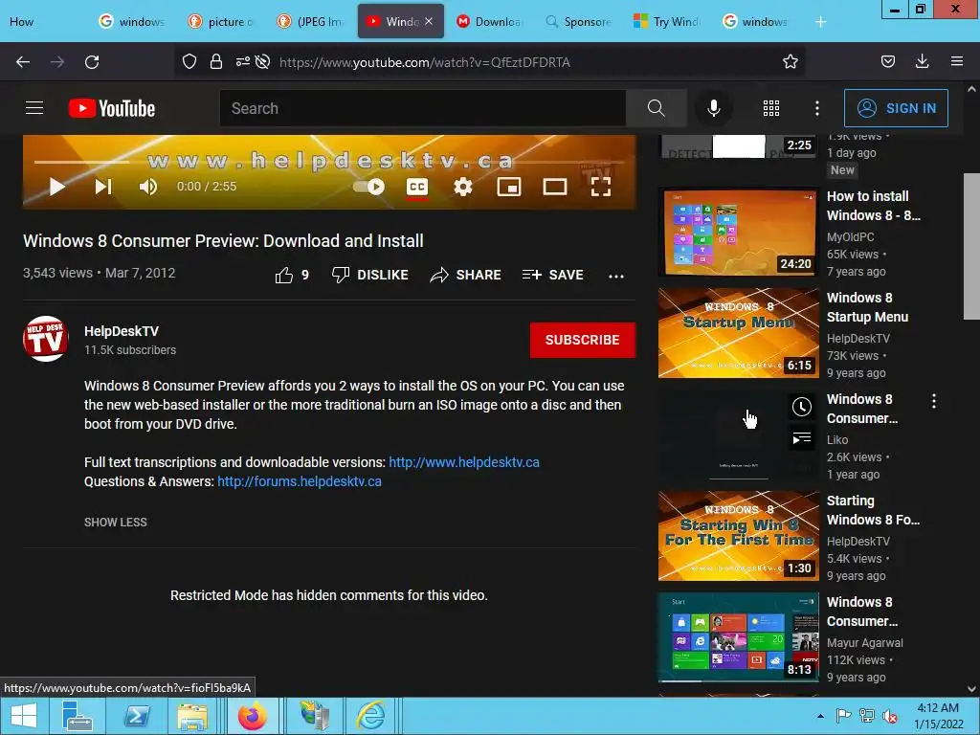
Task: Open the YouTube apps grid
Action: 771,108
